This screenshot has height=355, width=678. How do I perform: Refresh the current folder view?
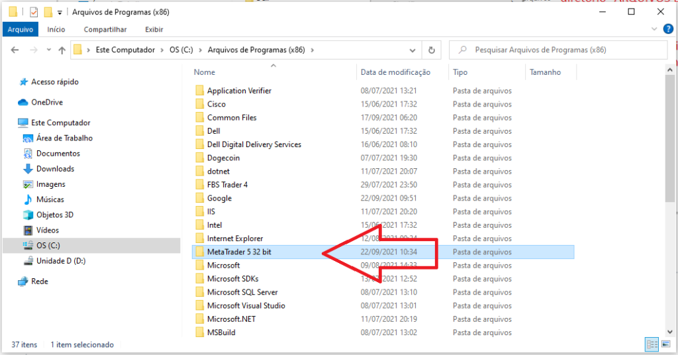click(x=432, y=50)
